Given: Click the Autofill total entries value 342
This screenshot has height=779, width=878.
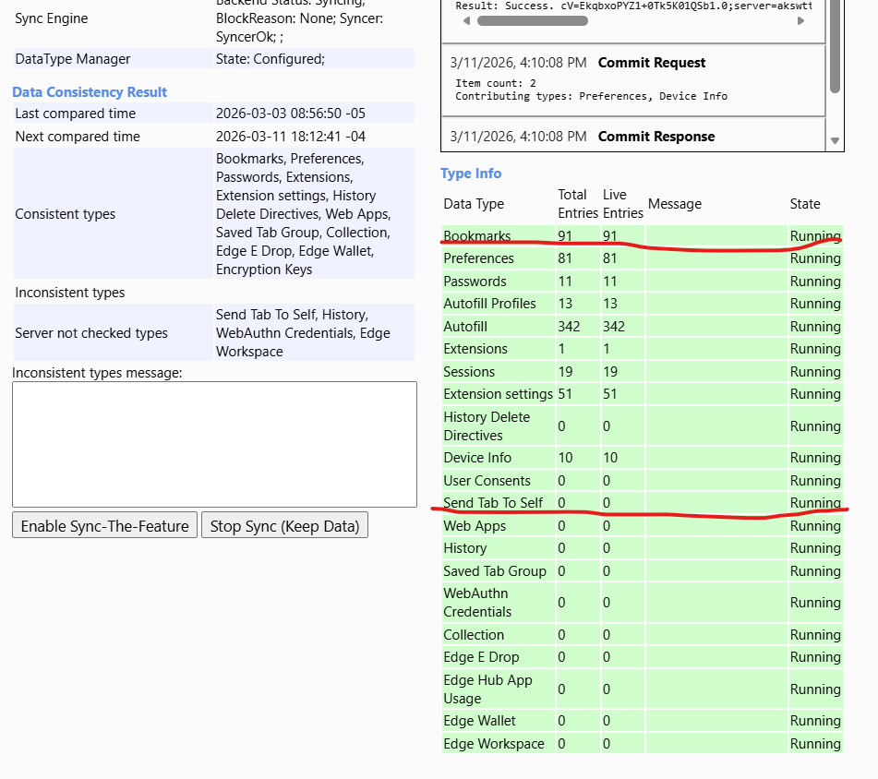Looking at the screenshot, I should click(569, 326).
